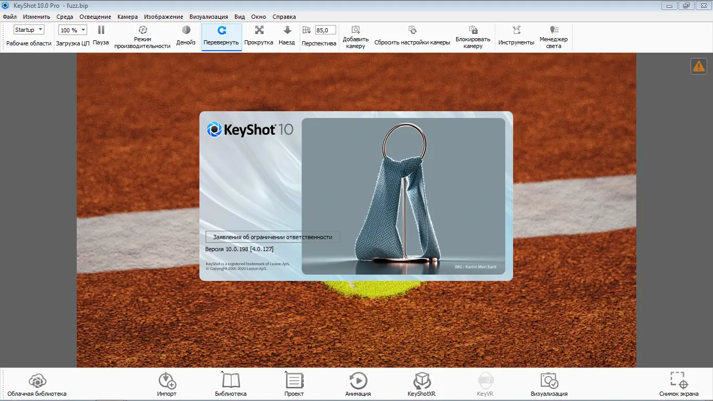Screen dimensions: 713x401
Task: Open the Освещение menu
Action: click(95, 17)
